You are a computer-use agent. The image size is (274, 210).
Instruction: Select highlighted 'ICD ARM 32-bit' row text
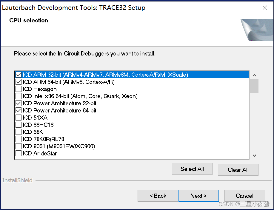click(x=105, y=75)
